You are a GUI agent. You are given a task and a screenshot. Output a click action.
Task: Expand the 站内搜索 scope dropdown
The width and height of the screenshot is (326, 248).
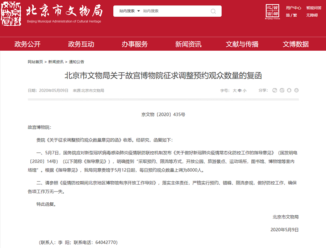click(x=129, y=11)
